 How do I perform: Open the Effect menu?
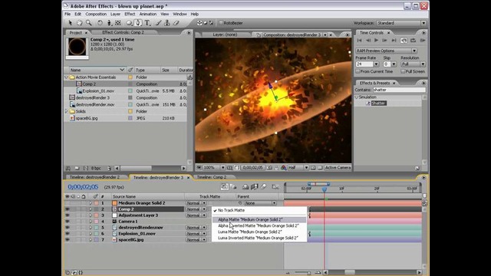click(x=130, y=14)
